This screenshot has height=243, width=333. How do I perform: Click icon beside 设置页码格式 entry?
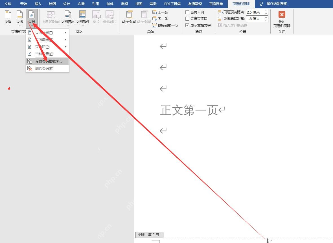pos(30,61)
